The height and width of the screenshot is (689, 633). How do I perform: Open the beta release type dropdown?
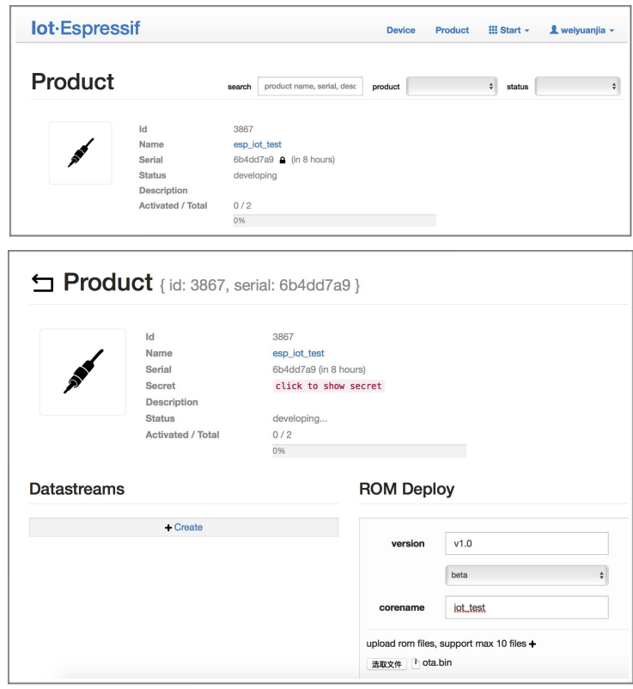click(x=526, y=575)
